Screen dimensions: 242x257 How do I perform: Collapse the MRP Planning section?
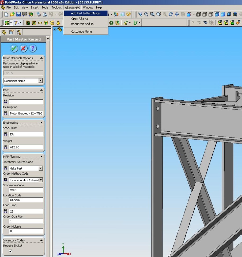[41, 157]
